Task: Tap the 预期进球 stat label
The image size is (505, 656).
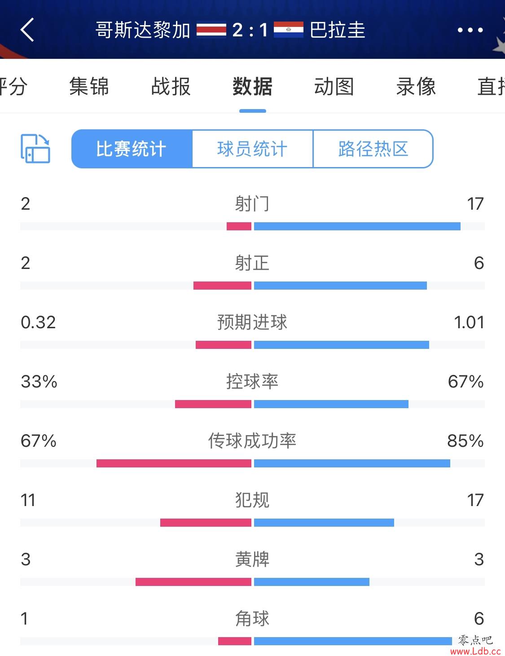Action: coord(252,322)
